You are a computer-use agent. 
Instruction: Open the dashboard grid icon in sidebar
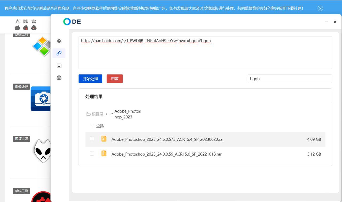(59, 41)
